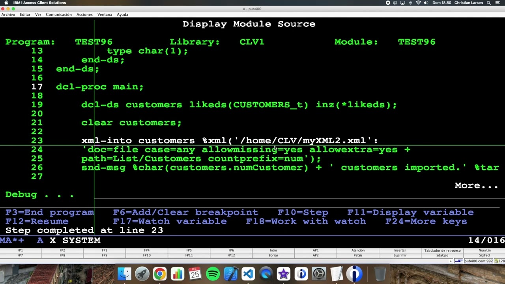Viewport: 505px width, 284px height.
Task: Click F3=End program text
Action: [x=50, y=212]
